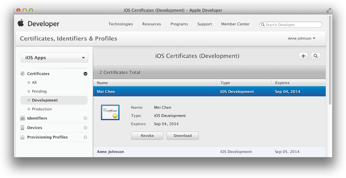This screenshot has width=346, height=178.
Task: Select the Mei Chen certificate row
Action: 209,92
